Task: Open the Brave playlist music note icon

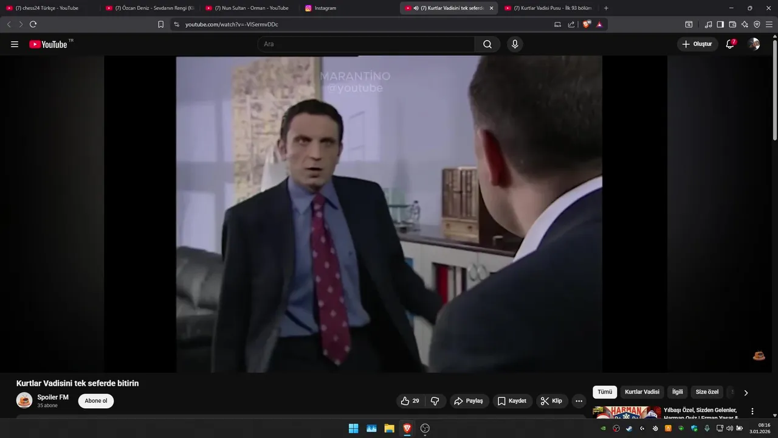Action: pyautogui.click(x=708, y=24)
